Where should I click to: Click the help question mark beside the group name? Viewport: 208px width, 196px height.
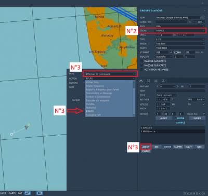(203, 18)
